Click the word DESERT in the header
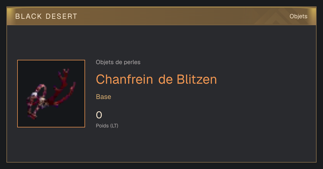The height and width of the screenshot is (169, 323). [x=61, y=16]
